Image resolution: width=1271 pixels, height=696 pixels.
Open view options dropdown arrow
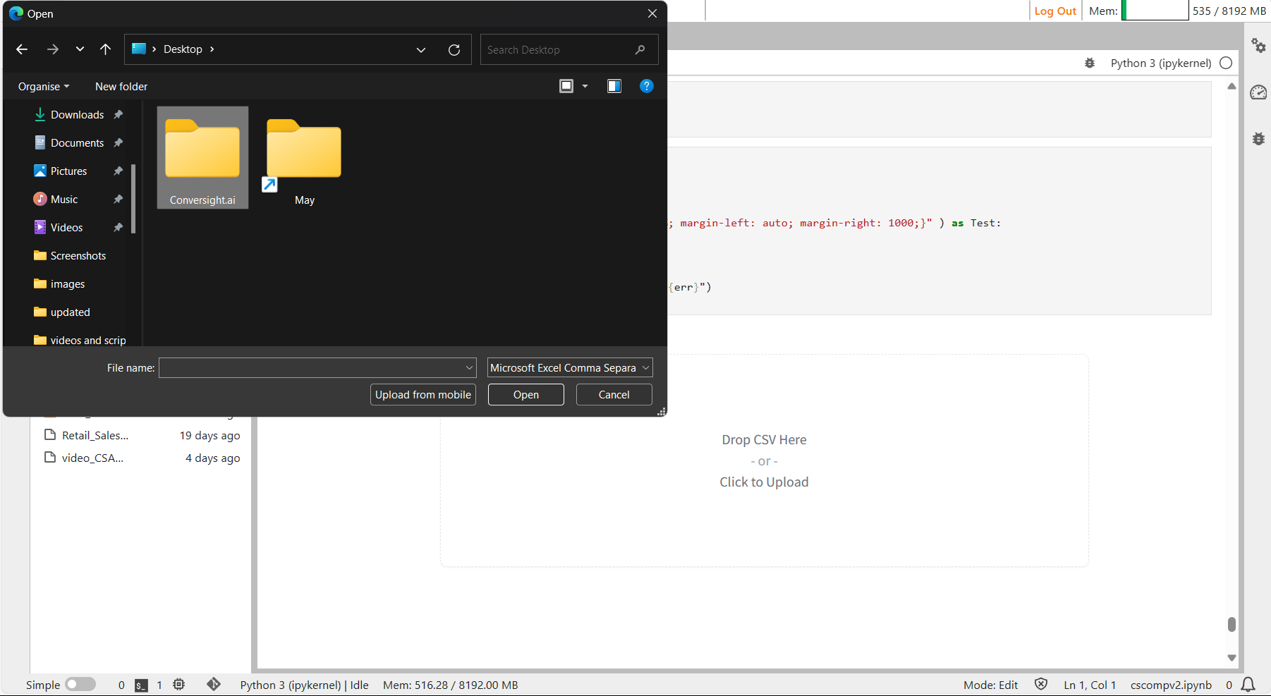585,86
